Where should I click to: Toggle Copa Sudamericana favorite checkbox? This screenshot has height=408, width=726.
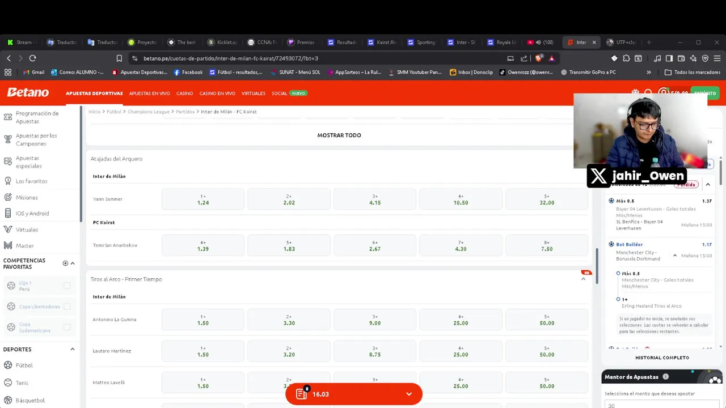click(x=67, y=327)
